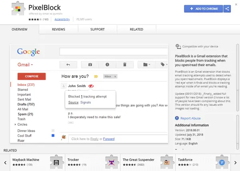Screen dimensions: 240x171
Task: Select All Mail in sidebar
Action: click(23, 109)
